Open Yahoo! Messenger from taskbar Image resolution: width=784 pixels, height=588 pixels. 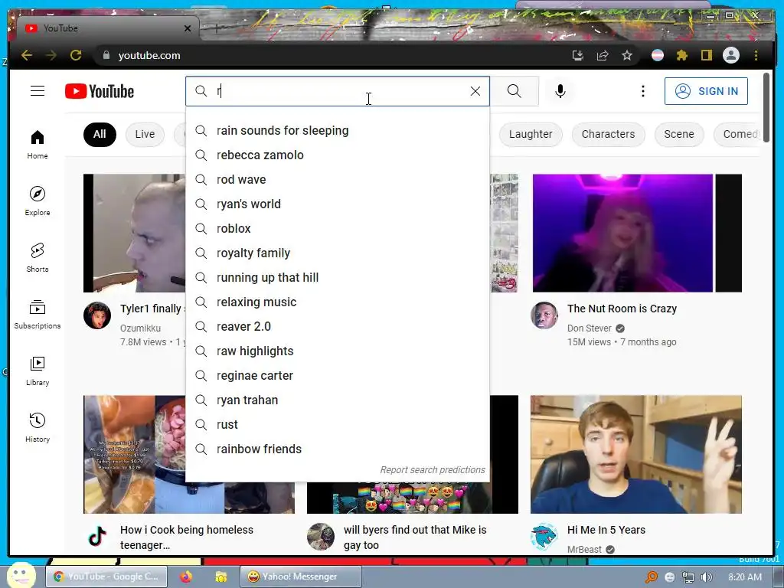[300, 577]
